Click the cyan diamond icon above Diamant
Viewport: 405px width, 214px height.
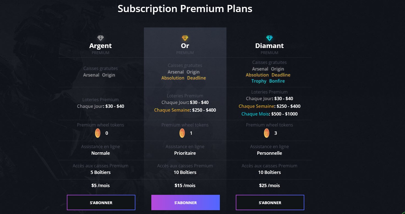(x=269, y=38)
